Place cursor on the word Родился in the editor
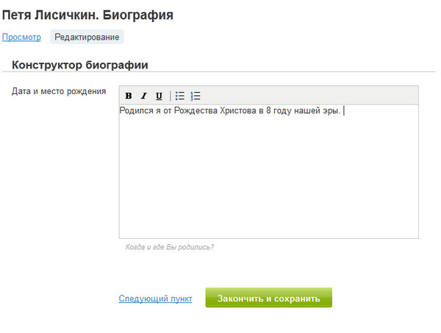Screen dimensions: 441x333 click(136, 111)
